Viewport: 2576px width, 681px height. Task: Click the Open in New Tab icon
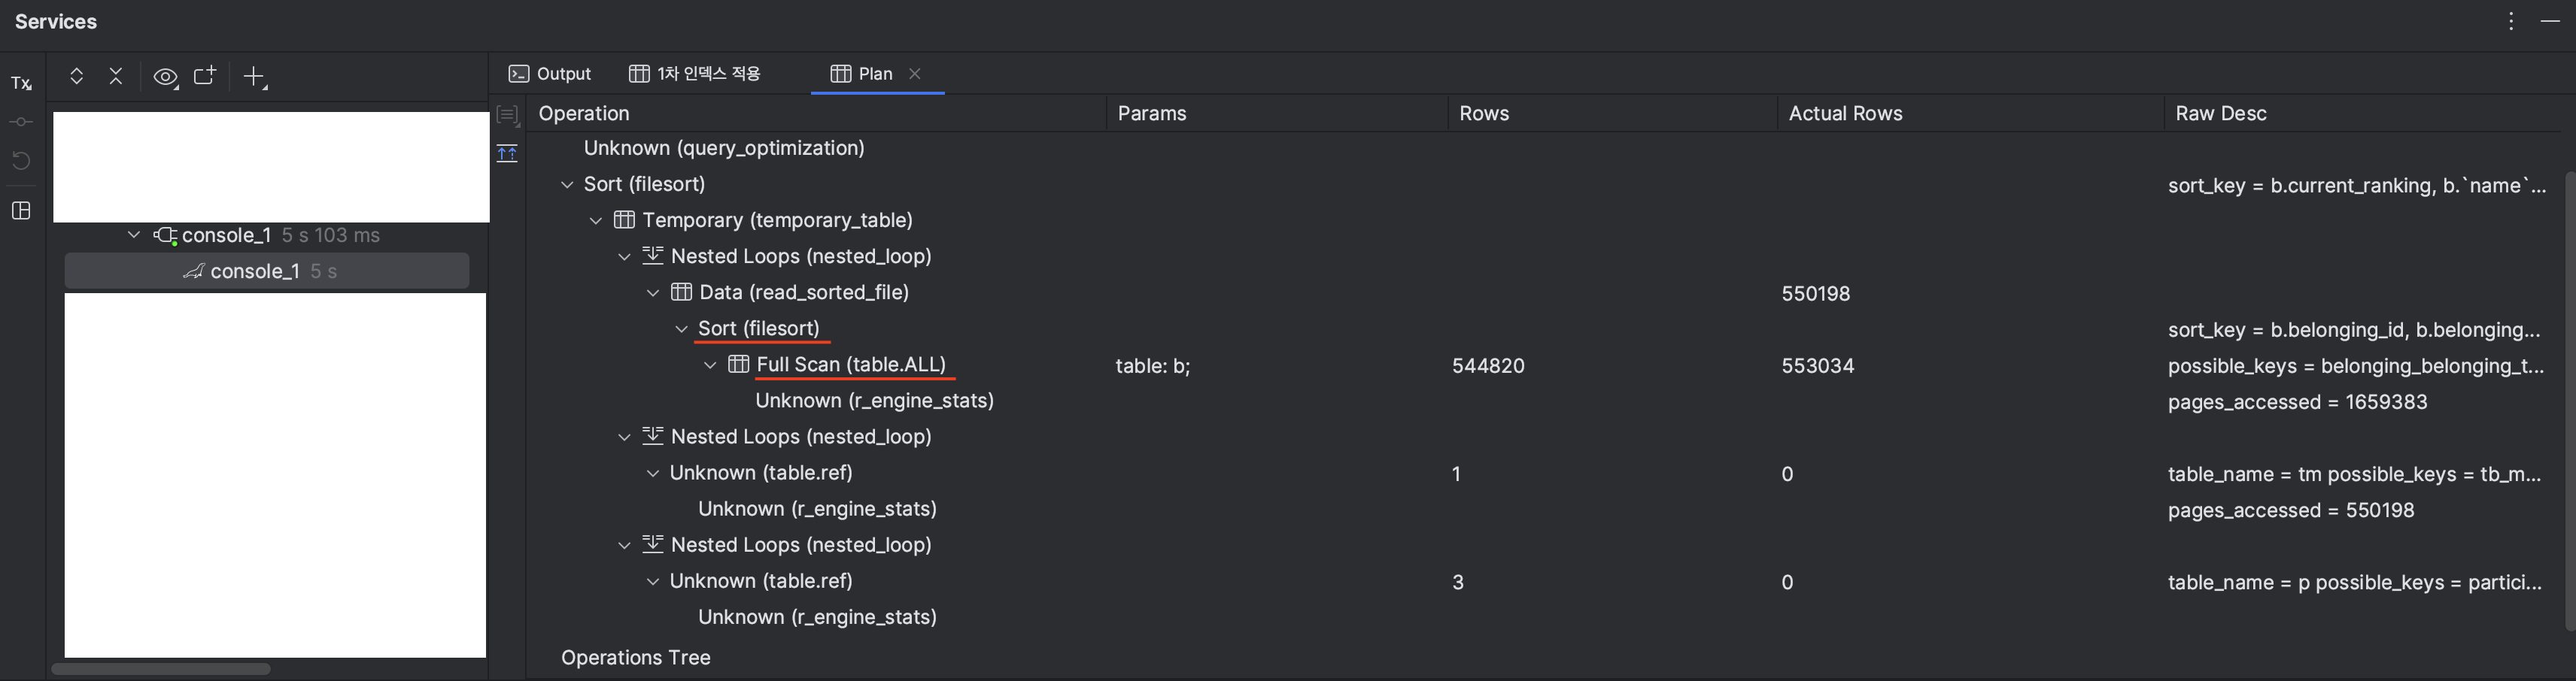click(x=205, y=76)
